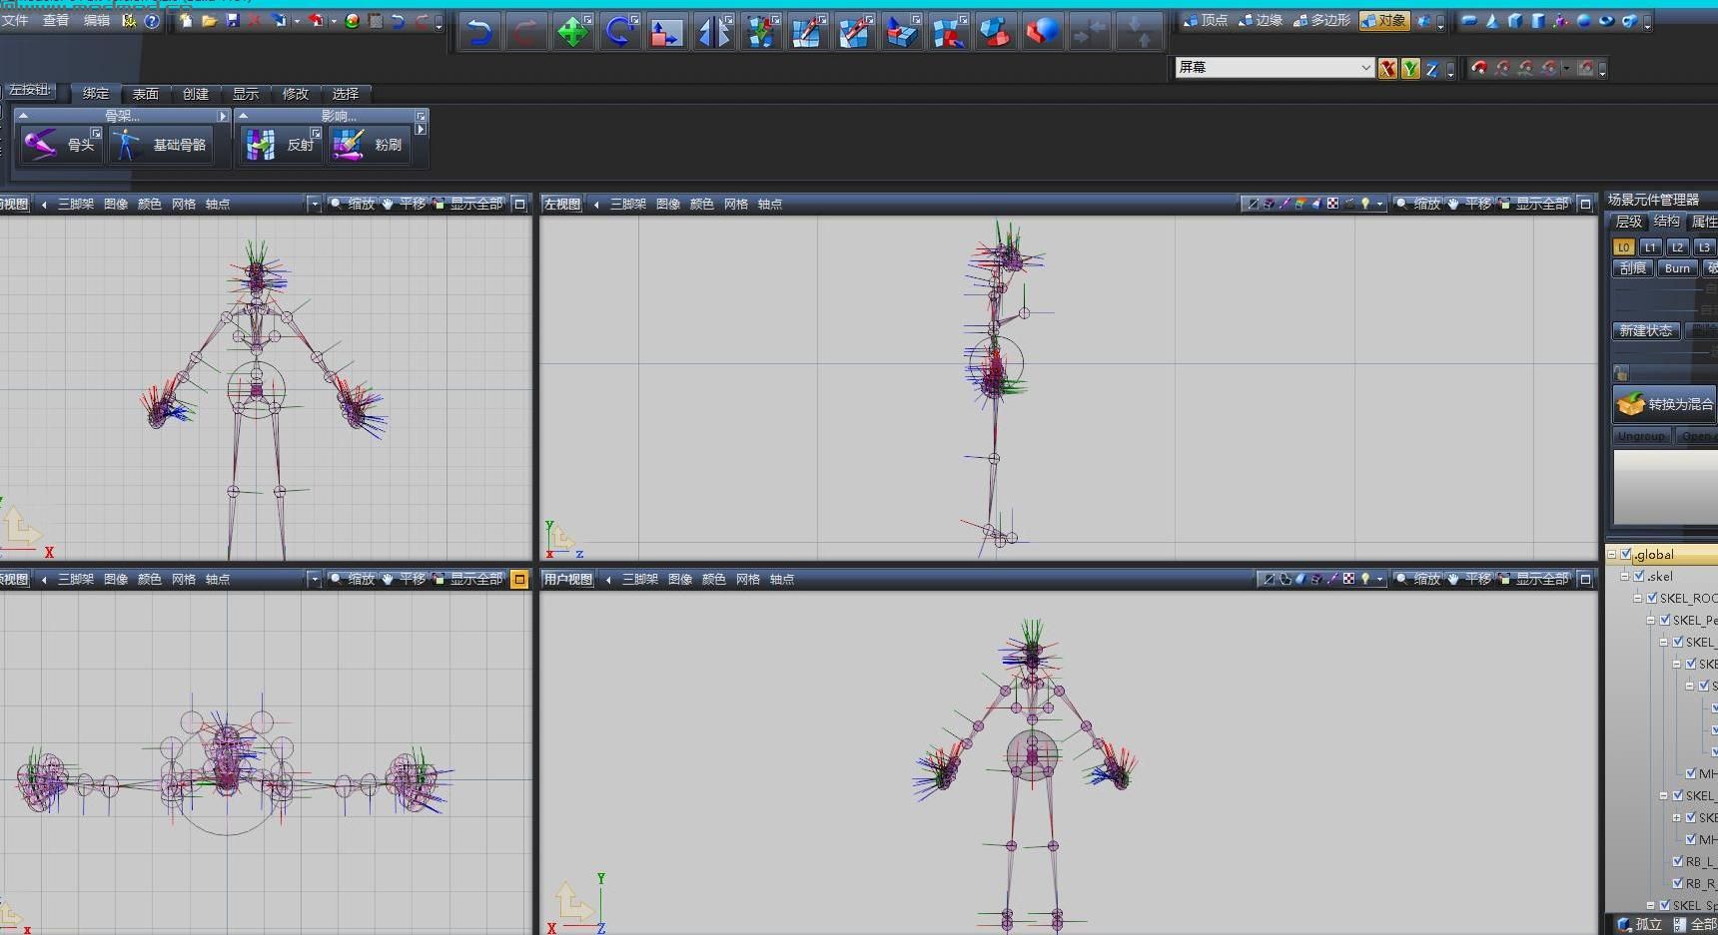1718x935 pixels.
Task: Switch to the 绑定 tab
Action: pos(96,93)
